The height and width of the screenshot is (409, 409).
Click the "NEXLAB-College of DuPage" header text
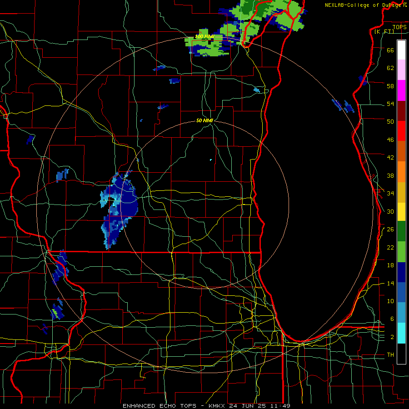364,5
